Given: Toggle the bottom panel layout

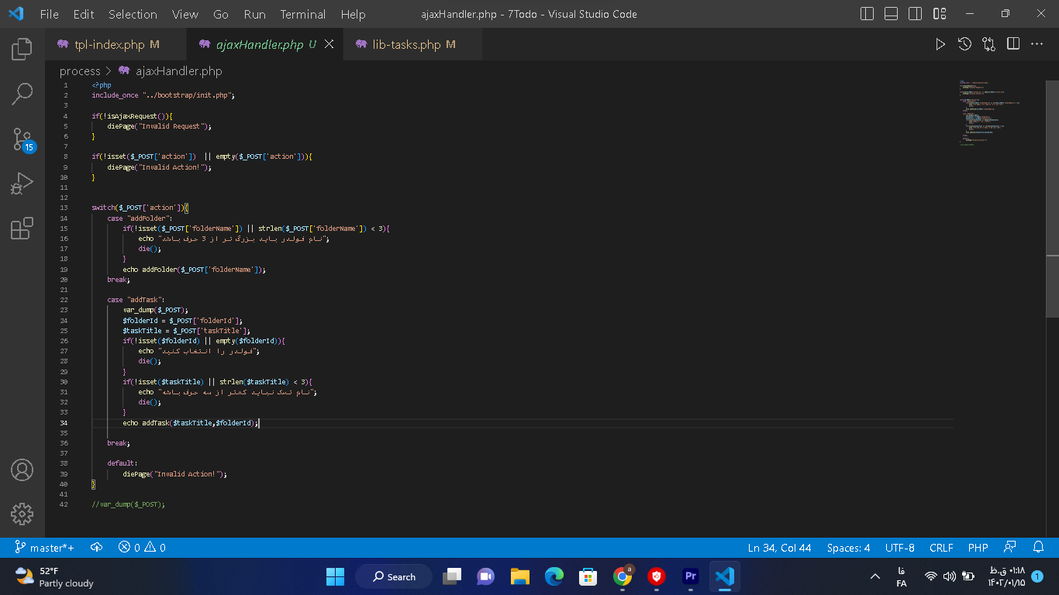Looking at the screenshot, I should [892, 14].
